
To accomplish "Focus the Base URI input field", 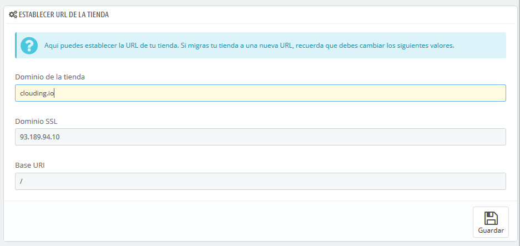I will coord(260,181).
